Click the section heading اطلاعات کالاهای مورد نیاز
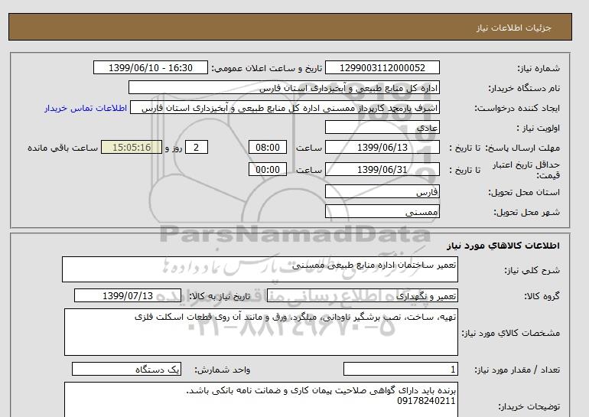The width and height of the screenshot is (589, 417). (x=503, y=246)
